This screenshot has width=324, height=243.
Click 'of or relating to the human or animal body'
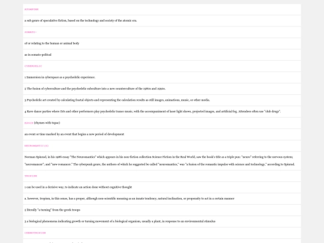[52, 43]
